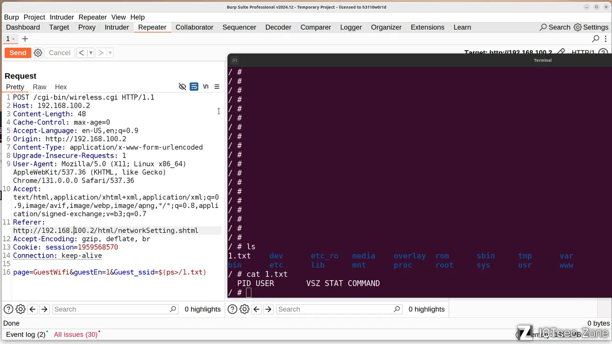Open the Help menu
This screenshot has width=612, height=344.
coord(137,17)
